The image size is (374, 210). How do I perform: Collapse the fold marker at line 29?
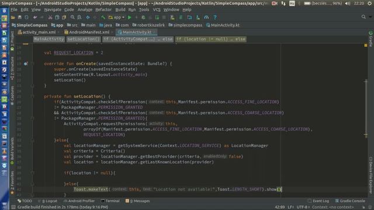(x=33, y=118)
